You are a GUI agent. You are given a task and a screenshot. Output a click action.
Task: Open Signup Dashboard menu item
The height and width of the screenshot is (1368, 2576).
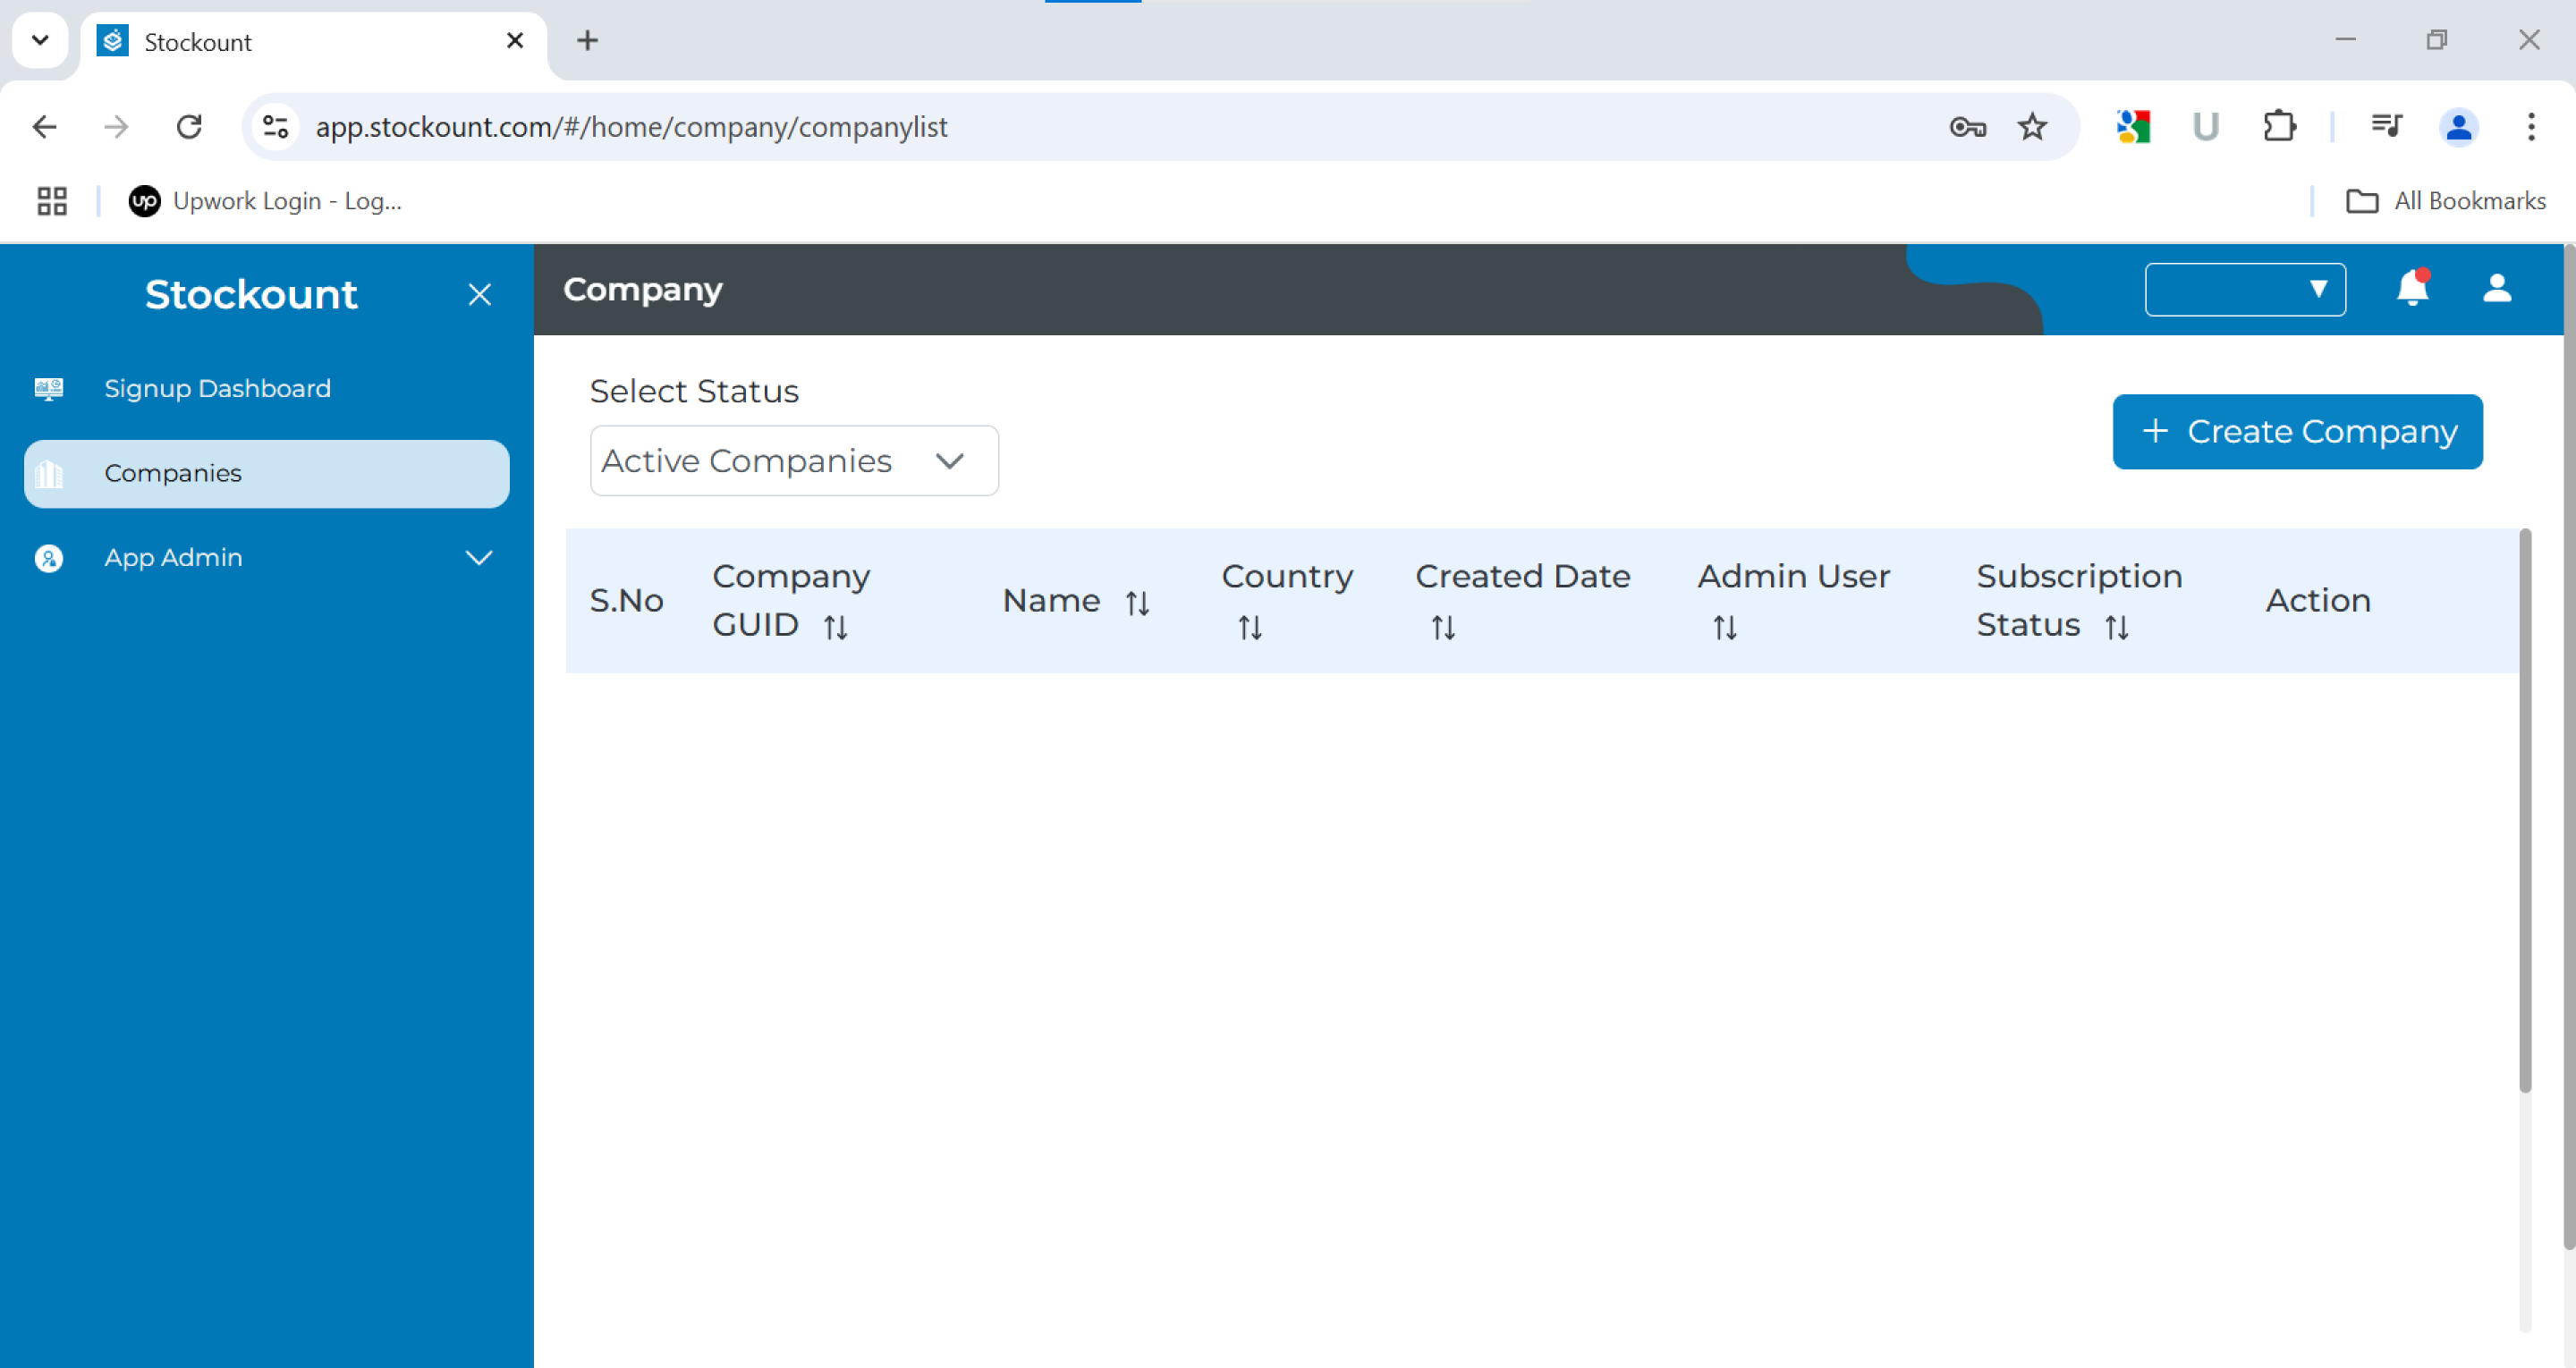(x=217, y=388)
